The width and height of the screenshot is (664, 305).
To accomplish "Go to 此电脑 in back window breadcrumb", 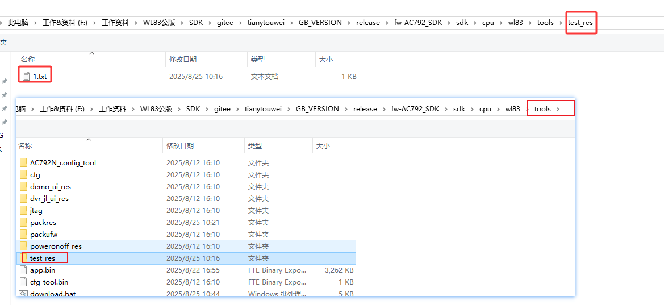I will point(18,23).
